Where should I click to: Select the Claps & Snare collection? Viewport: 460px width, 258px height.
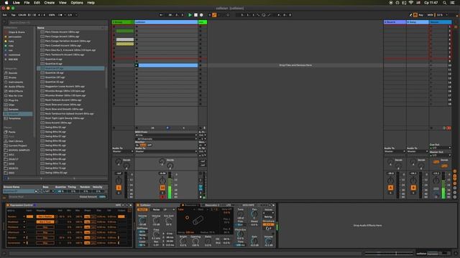(17, 32)
